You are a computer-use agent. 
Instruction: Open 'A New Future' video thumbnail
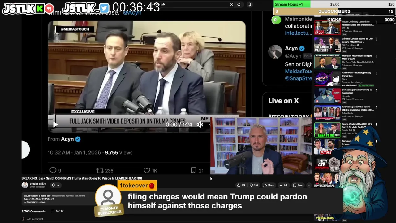327,147
